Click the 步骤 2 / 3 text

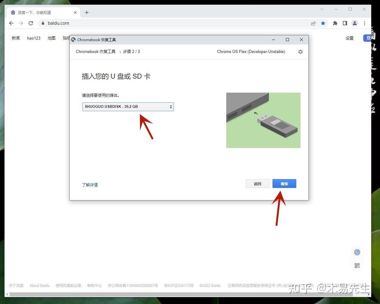pyautogui.click(x=132, y=52)
